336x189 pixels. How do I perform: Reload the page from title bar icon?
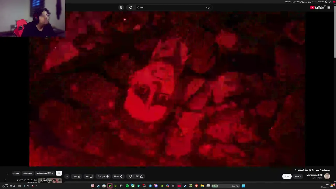point(326,2)
